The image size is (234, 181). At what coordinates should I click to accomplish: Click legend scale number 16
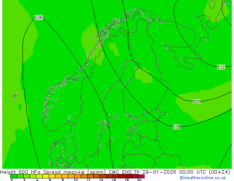114,180
